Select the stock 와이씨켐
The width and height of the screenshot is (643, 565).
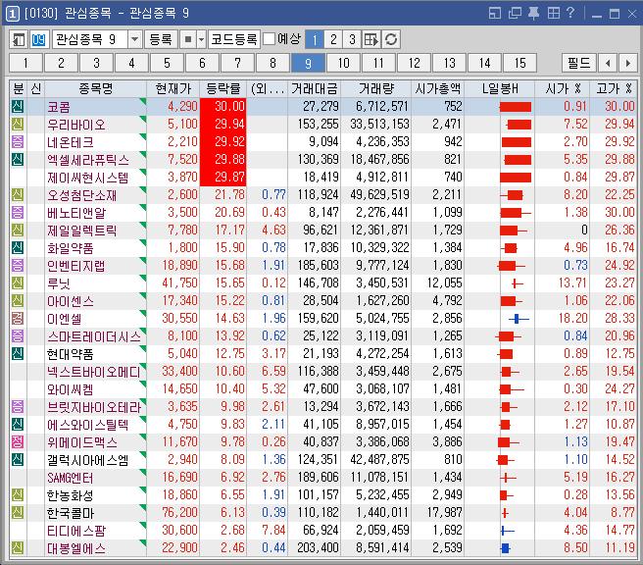71,389
